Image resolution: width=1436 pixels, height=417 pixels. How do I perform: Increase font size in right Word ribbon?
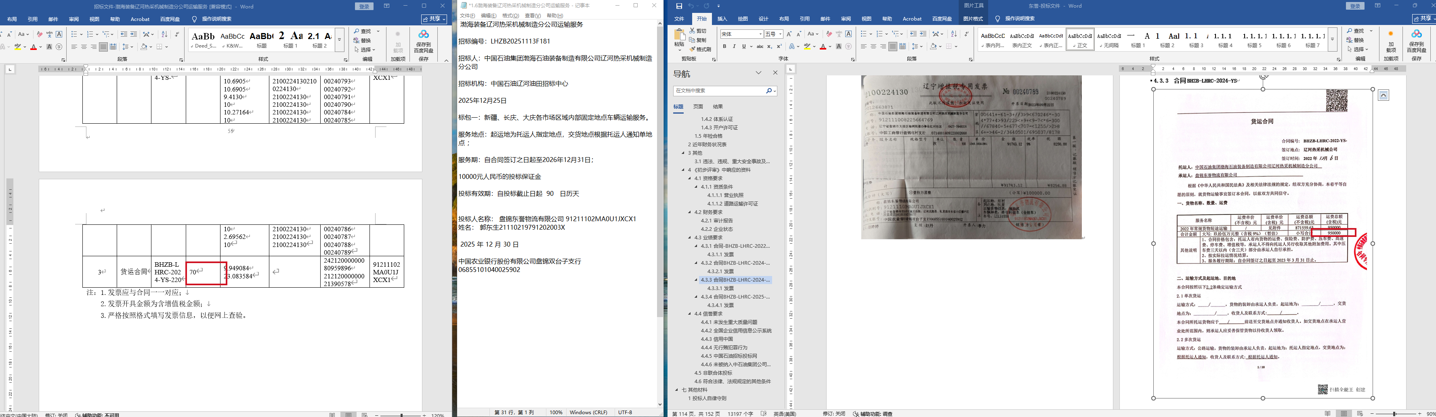(789, 34)
